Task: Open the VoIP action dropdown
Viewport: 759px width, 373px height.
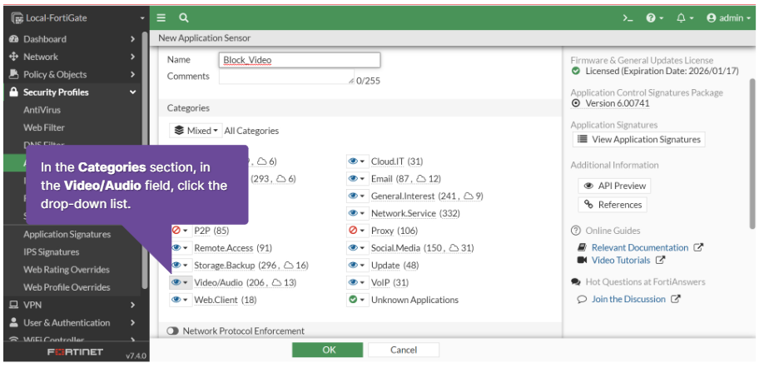Action: [x=357, y=282]
